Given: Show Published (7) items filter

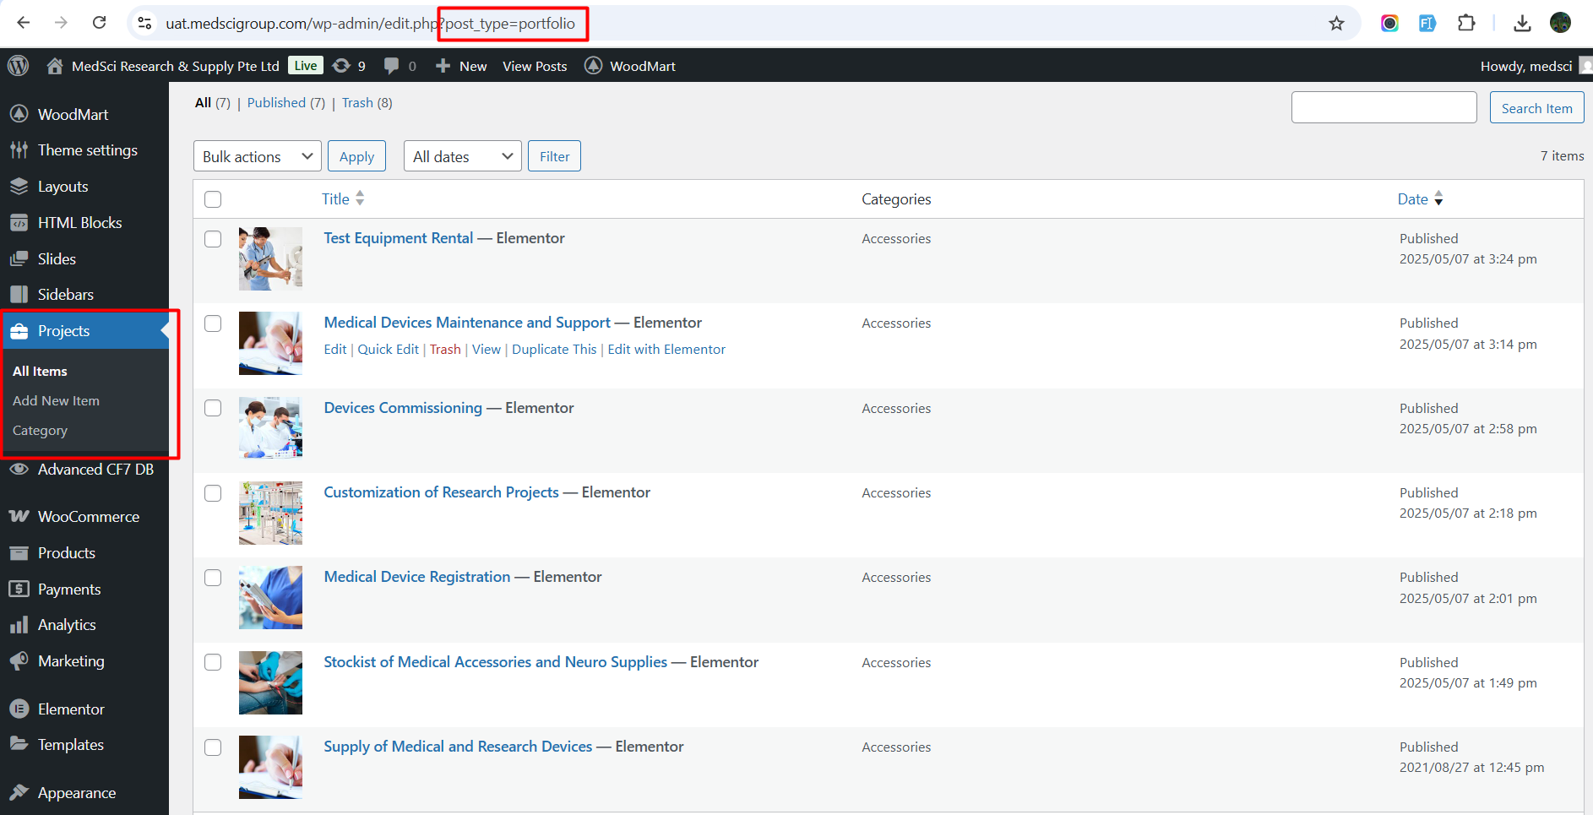Looking at the screenshot, I should click(285, 103).
